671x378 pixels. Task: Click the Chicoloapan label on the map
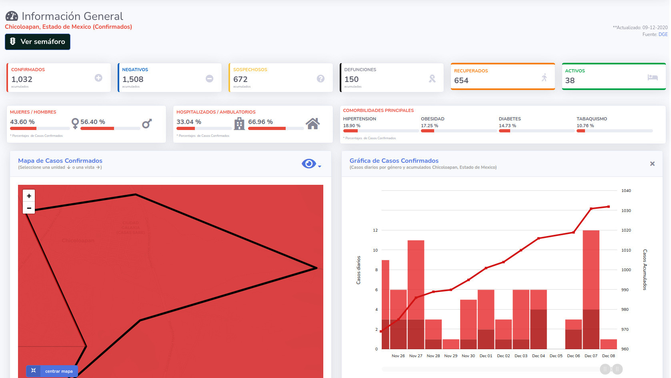point(78,240)
